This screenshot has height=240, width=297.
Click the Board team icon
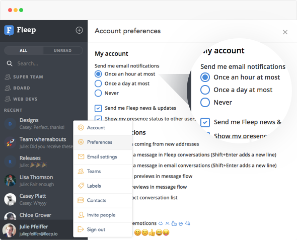[8, 88]
